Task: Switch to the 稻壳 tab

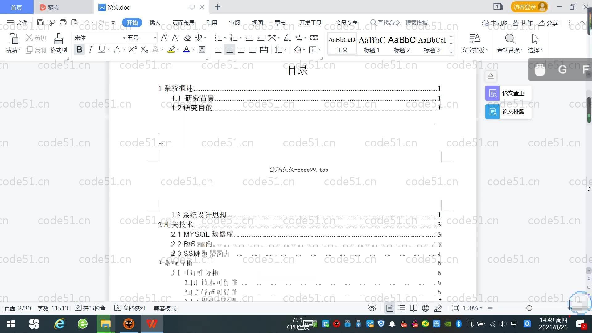Action: click(63, 7)
